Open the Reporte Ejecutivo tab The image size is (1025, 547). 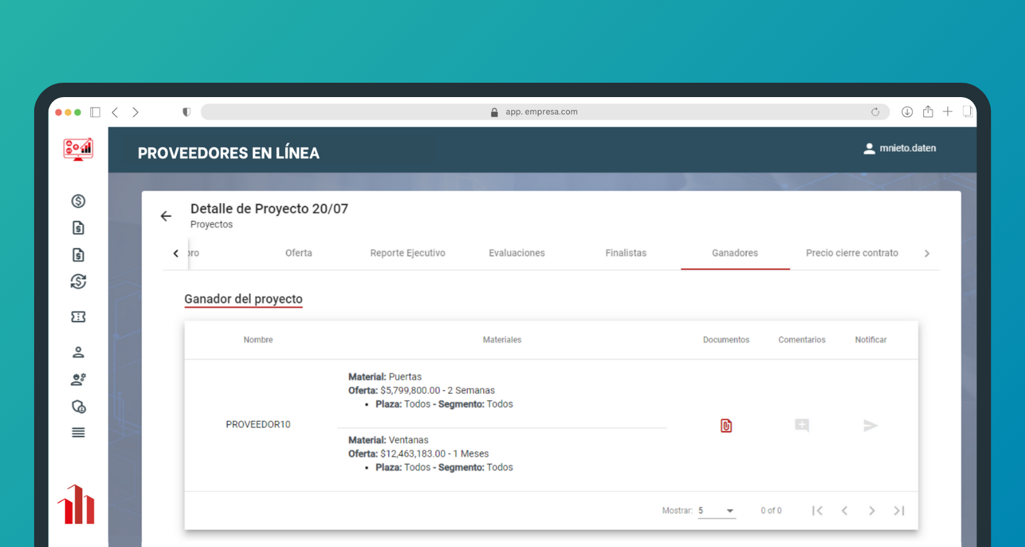(x=407, y=253)
